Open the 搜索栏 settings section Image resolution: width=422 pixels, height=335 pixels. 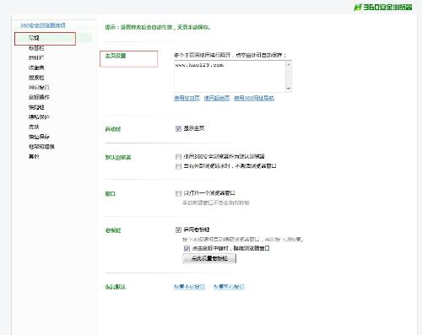(36, 78)
